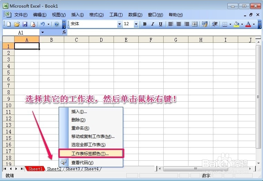263x181 pixels.
Task: Expand Standard toolbar options chevron
Action: tap(64, 24)
